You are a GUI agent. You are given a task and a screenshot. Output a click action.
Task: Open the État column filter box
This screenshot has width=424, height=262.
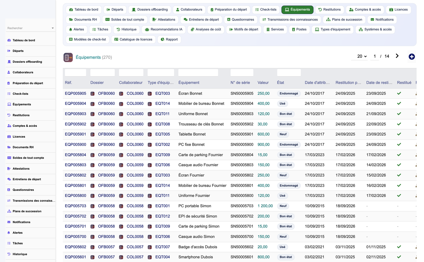289,73
